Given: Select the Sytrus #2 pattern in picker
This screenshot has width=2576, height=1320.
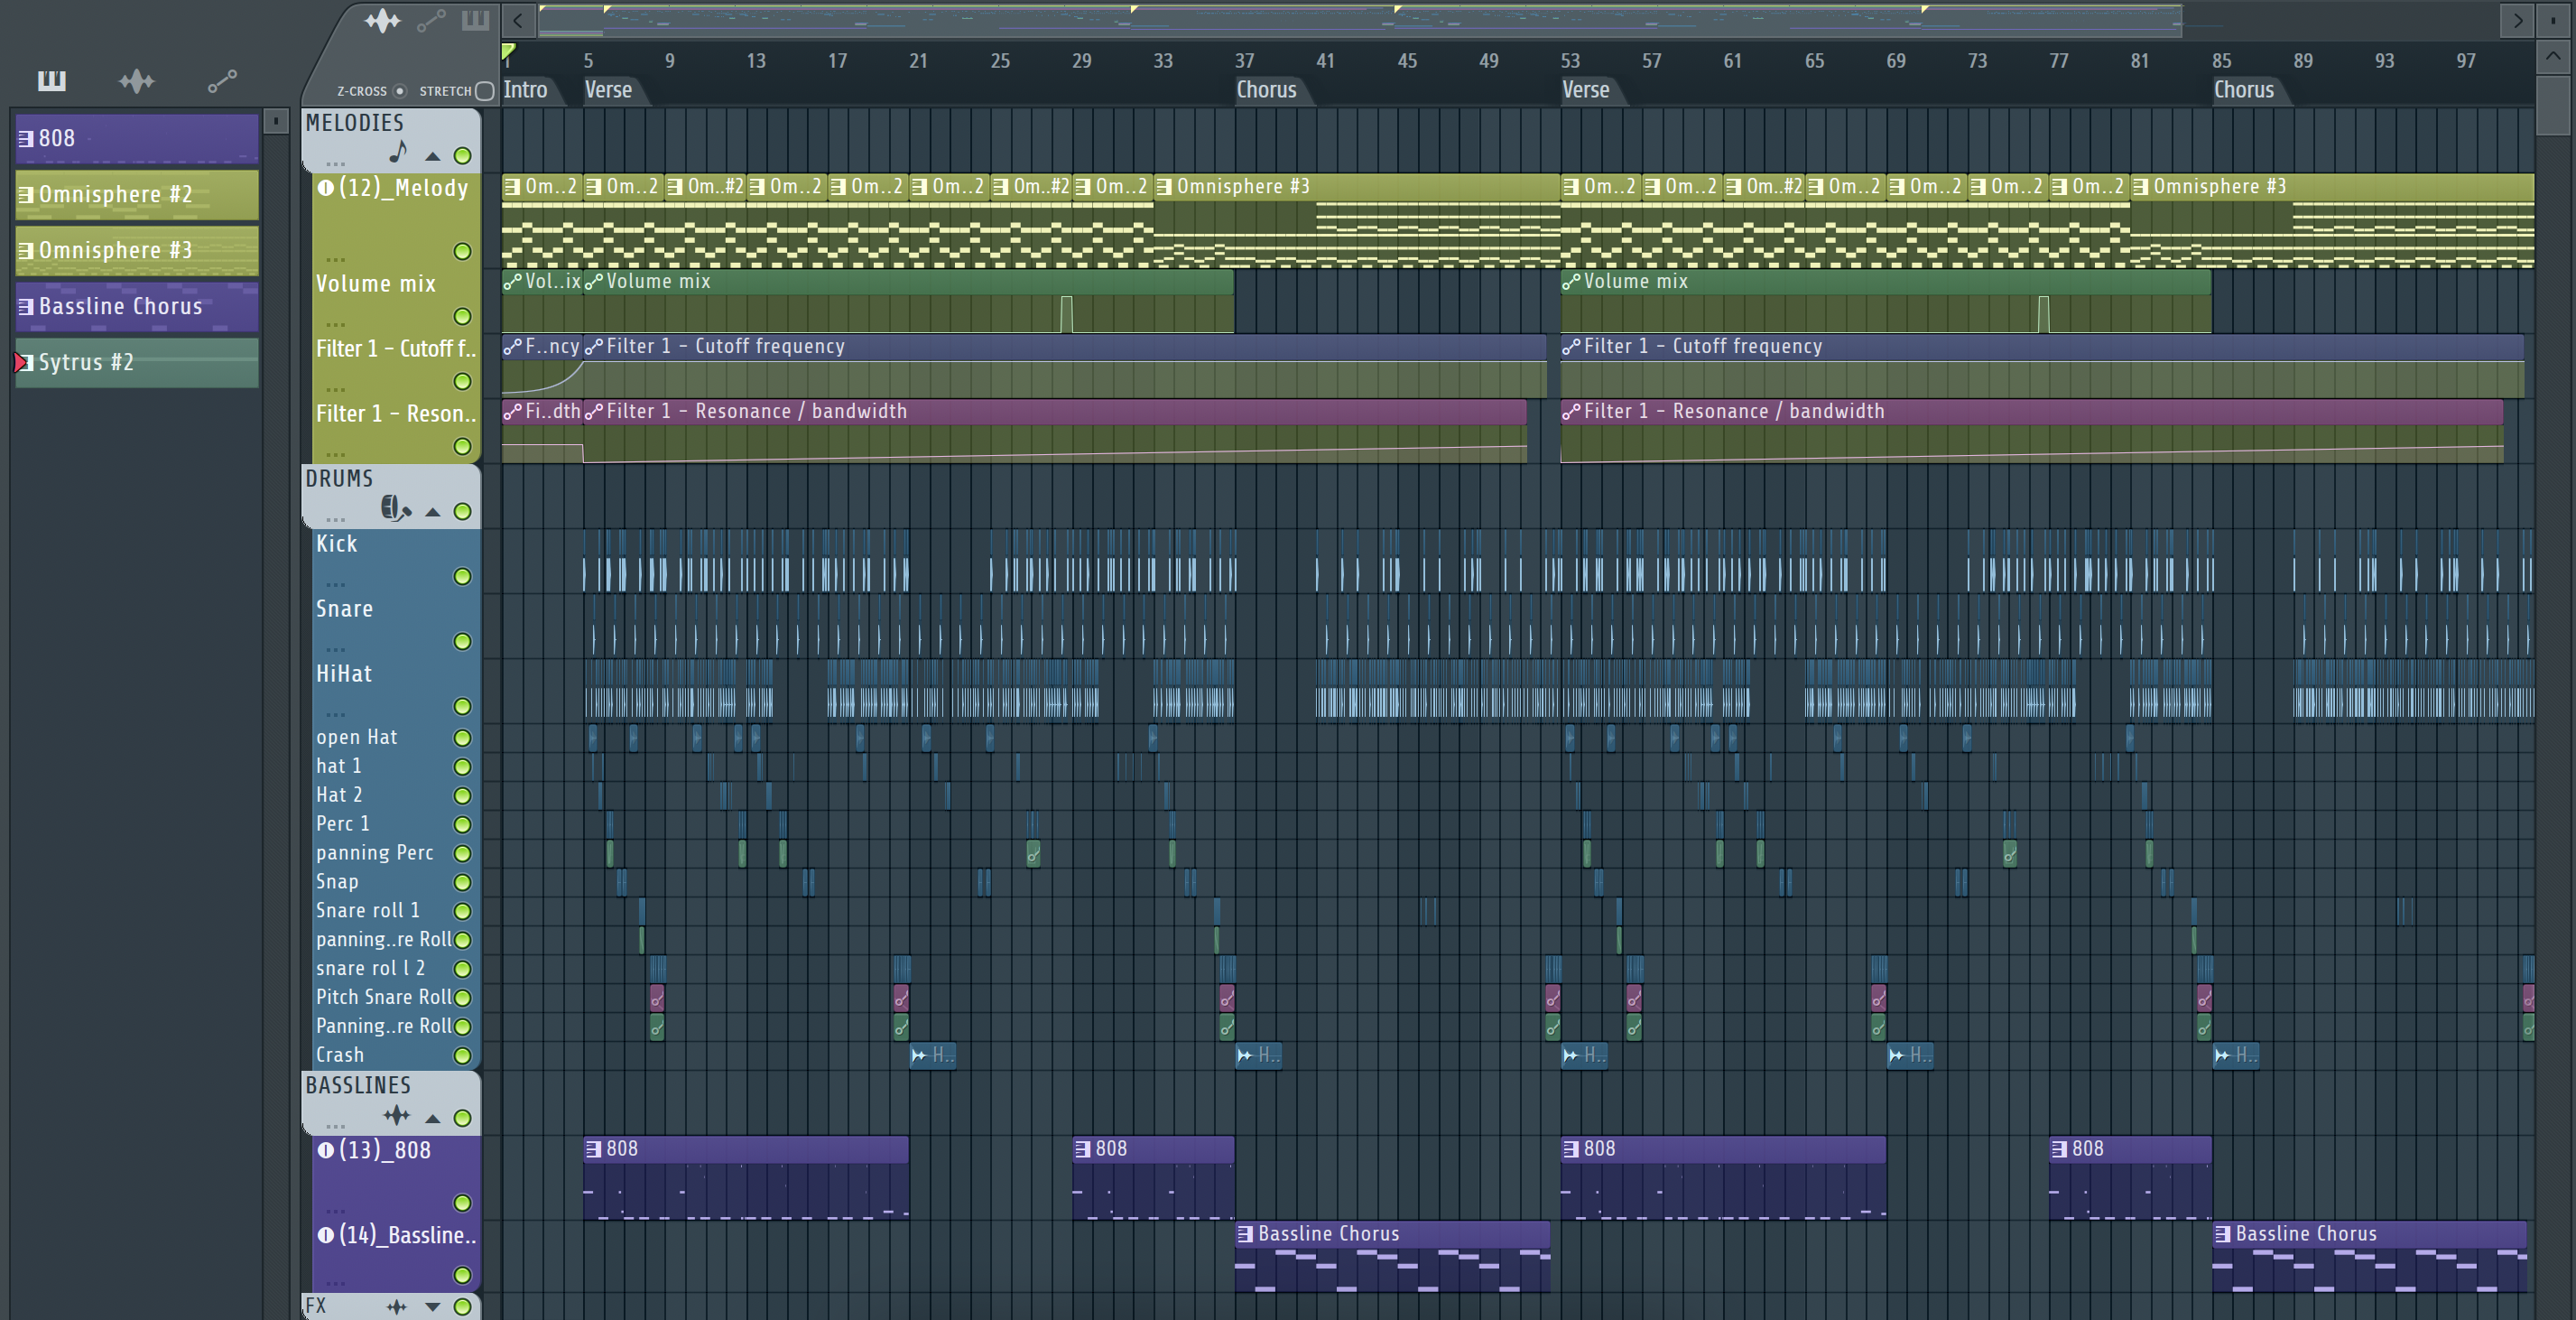Looking at the screenshot, I should (x=137, y=362).
